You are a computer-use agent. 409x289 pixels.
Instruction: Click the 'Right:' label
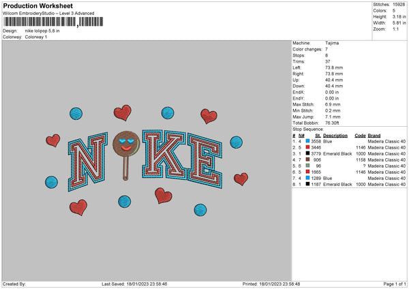(x=298, y=74)
